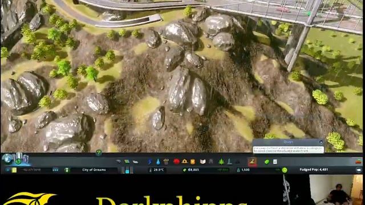Click the in-game date display

point(32,170)
